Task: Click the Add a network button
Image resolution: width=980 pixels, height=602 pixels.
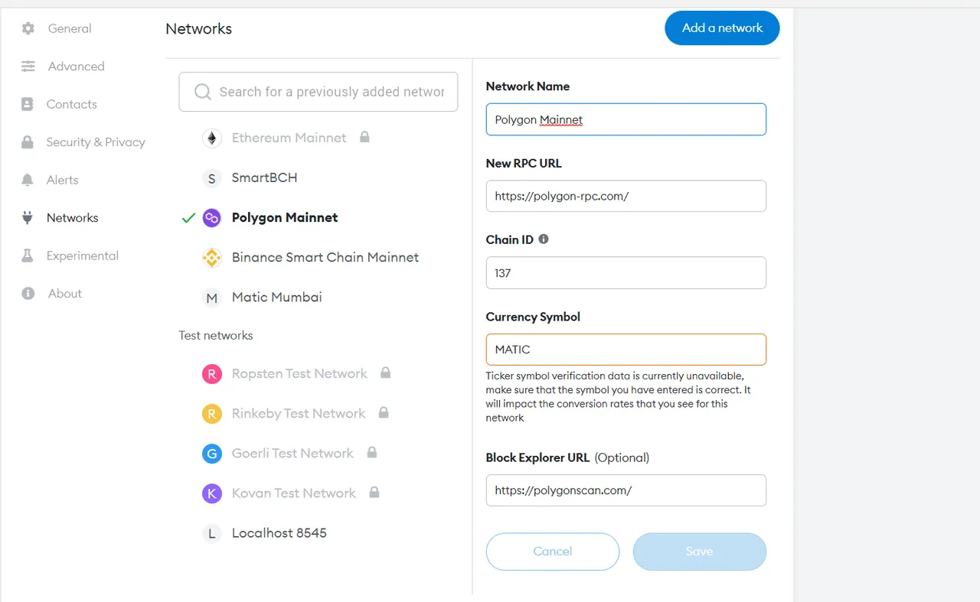Action: click(722, 28)
